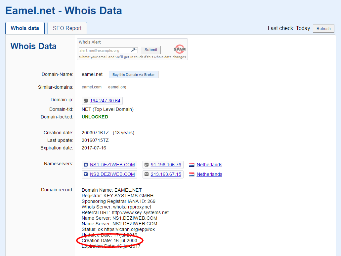Screen dimensions: 341x256
Task: Click the IP icon beside 213.163.67.15
Action: pyautogui.click(x=147, y=174)
